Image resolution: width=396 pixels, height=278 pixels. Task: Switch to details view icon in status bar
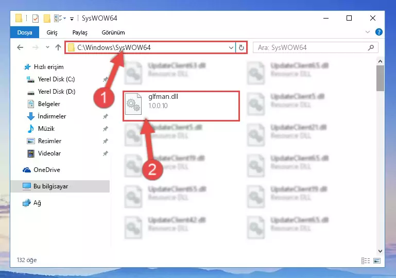(366, 260)
